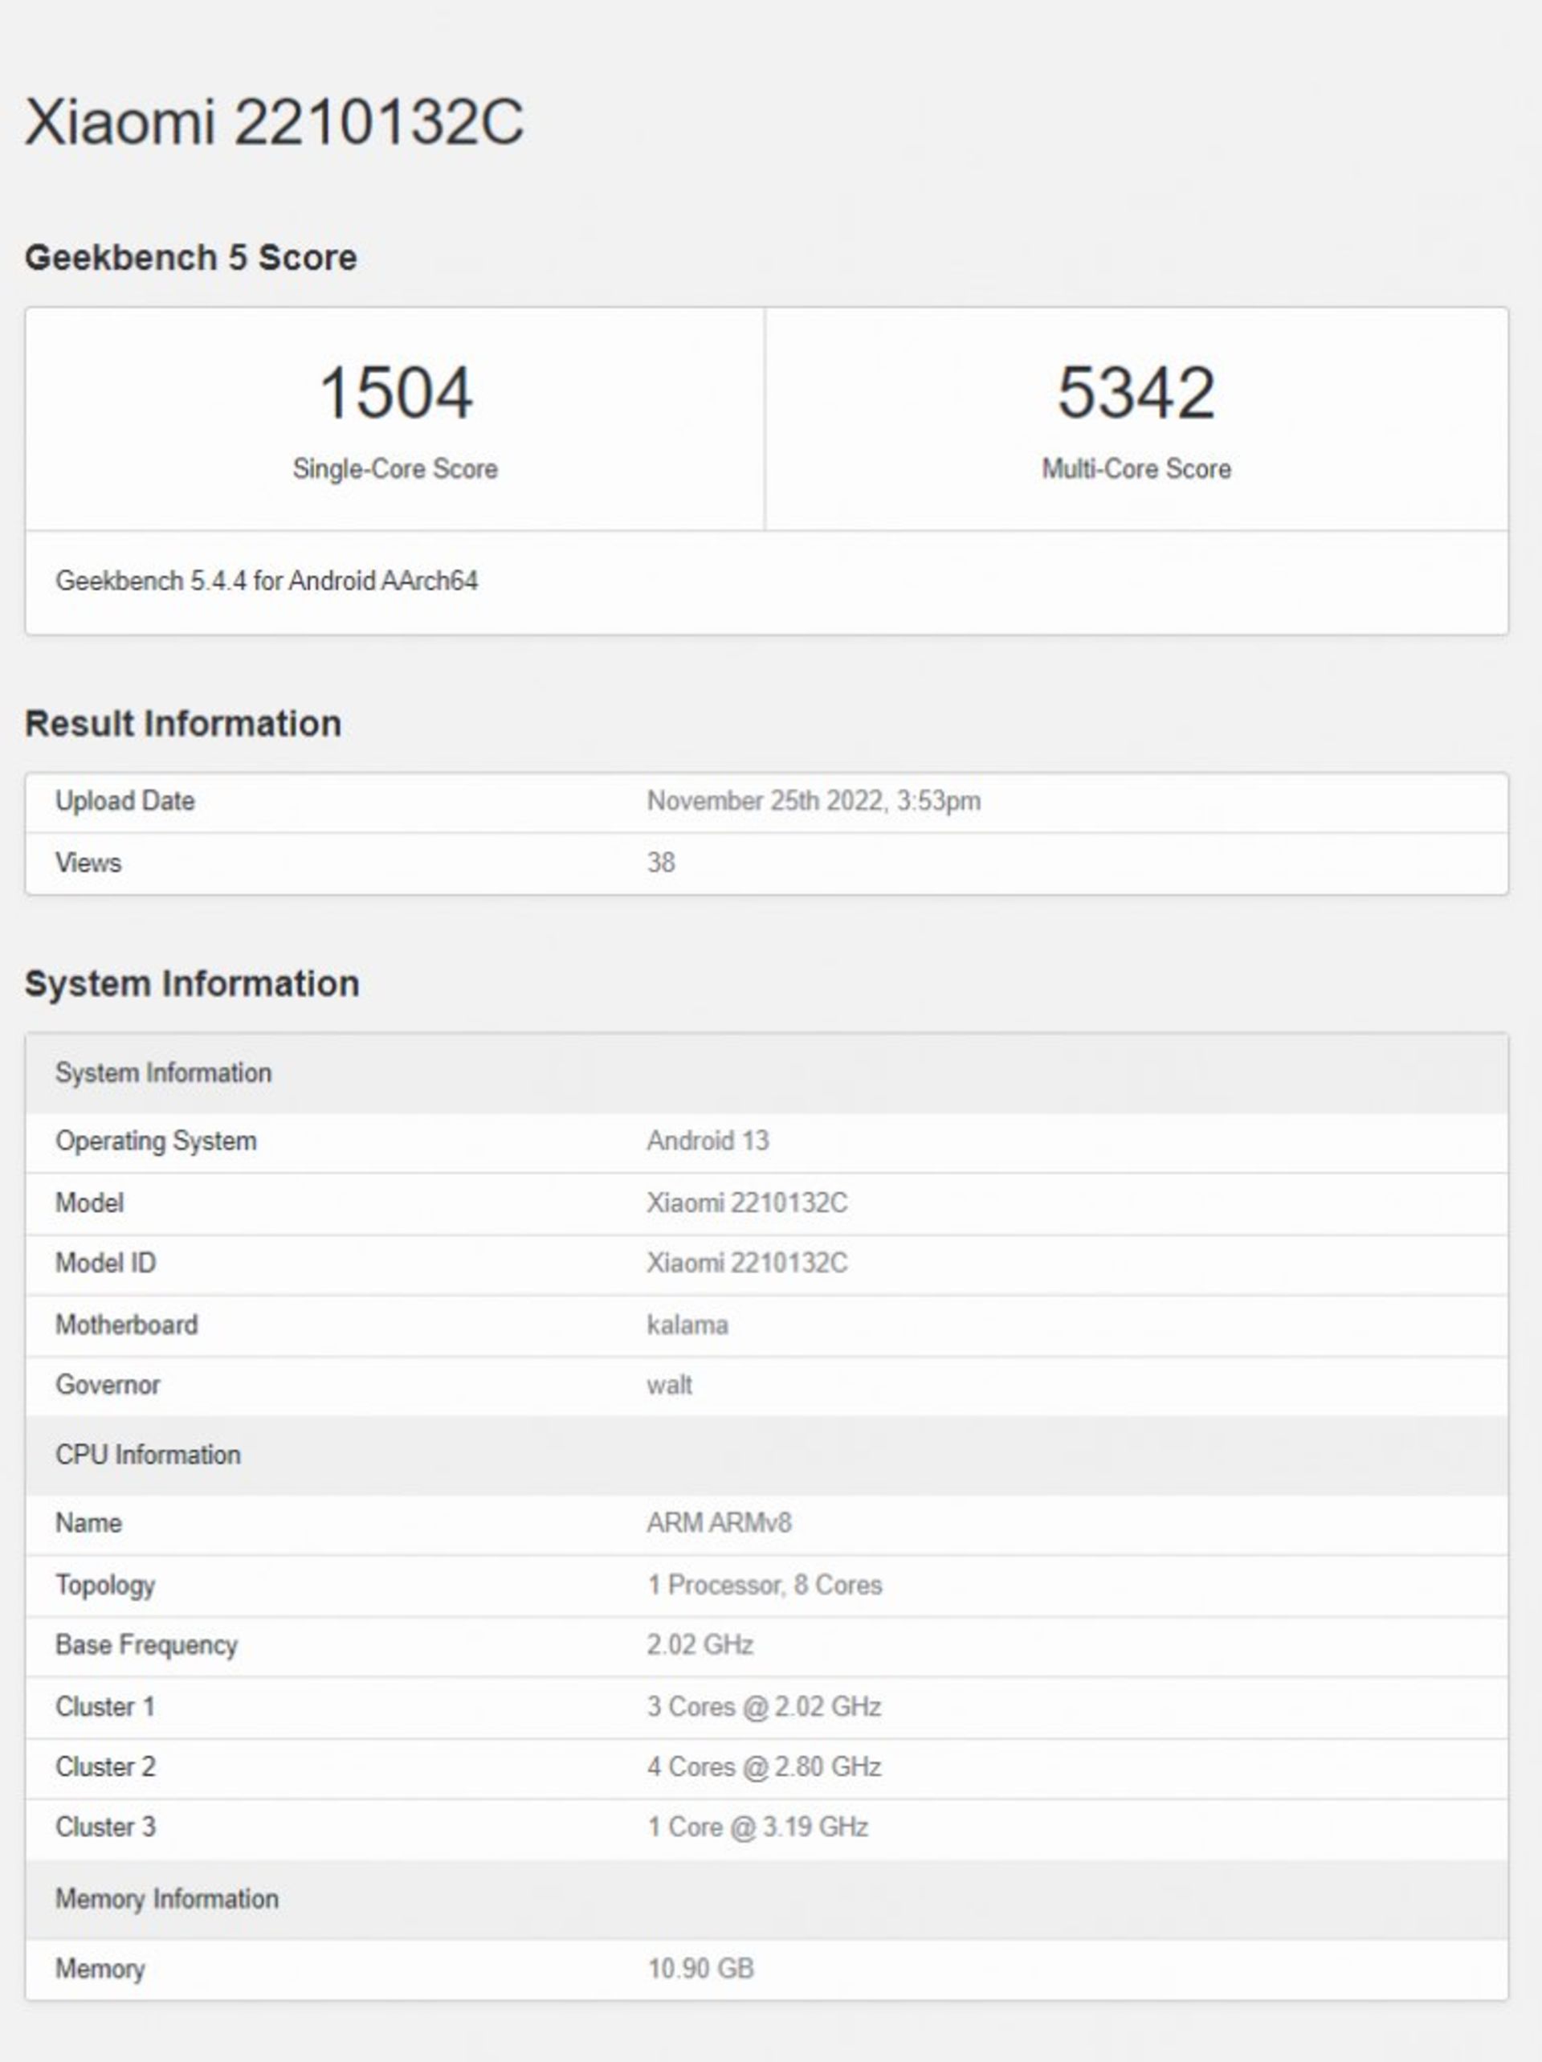Viewport: 1542px width, 2062px height.
Task: Click the 10.90 GB memory value
Action: pos(700,1968)
